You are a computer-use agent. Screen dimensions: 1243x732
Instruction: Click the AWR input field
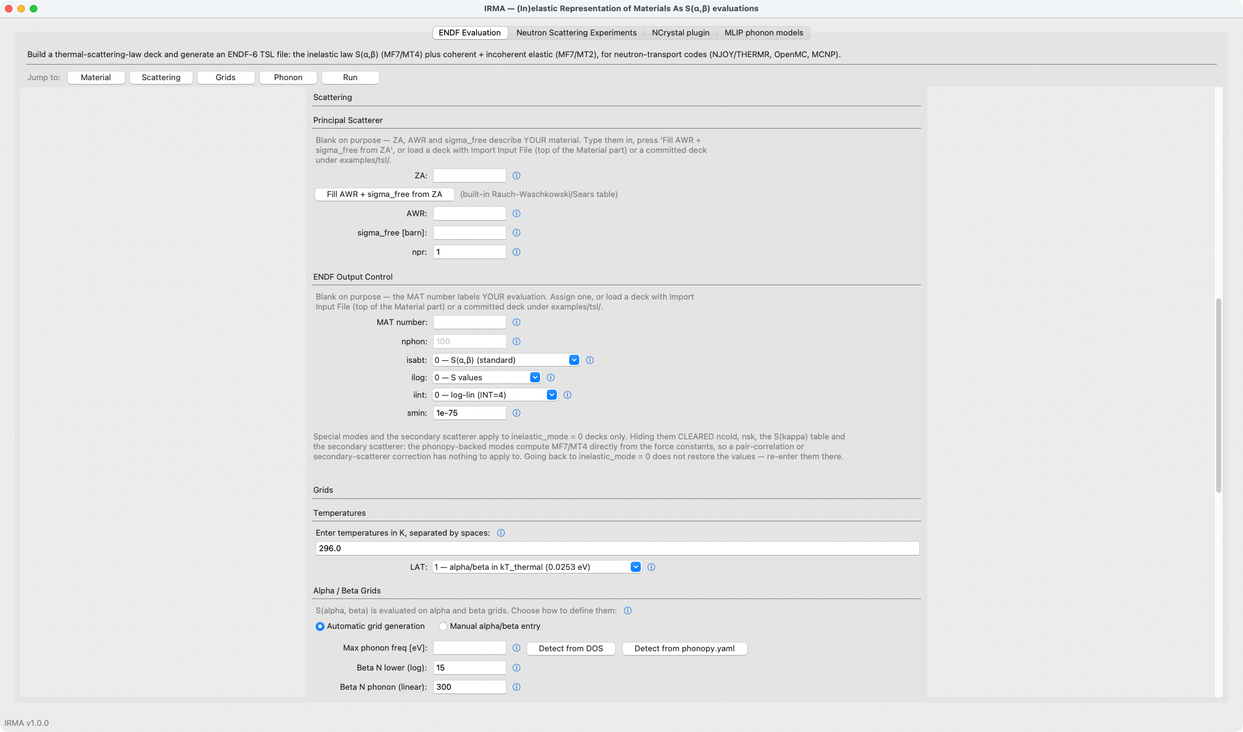tap(470, 214)
